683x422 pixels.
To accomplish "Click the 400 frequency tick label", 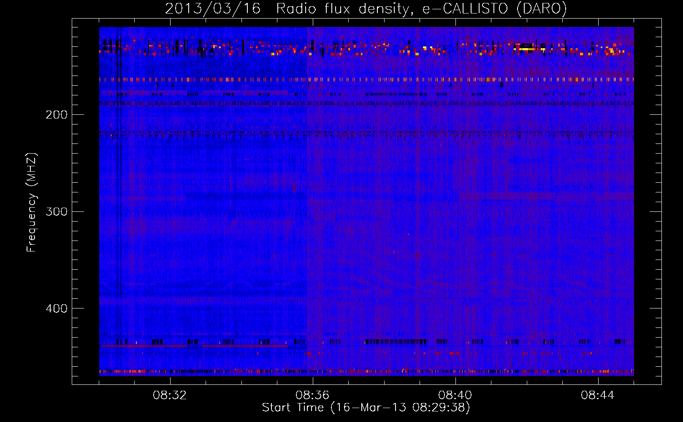I will tap(56, 308).
